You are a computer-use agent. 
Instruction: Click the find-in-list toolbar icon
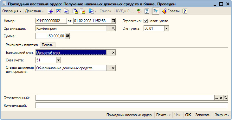coord(50,11)
